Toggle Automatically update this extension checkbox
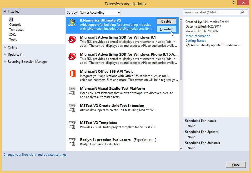 187,45
